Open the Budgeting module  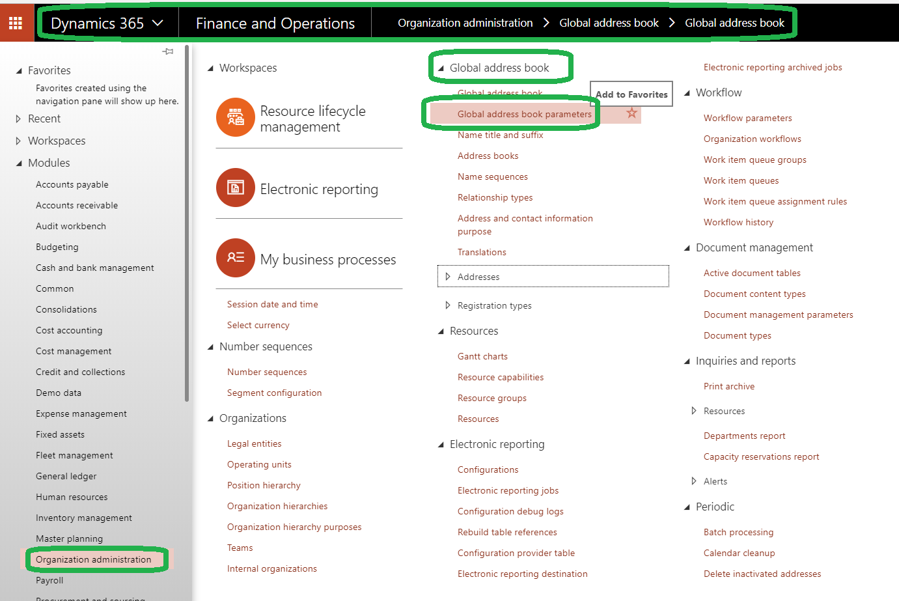pyautogui.click(x=57, y=247)
